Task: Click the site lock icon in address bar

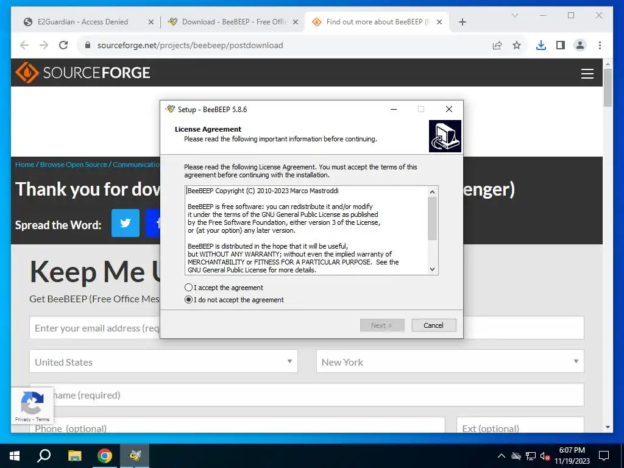Action: (x=88, y=45)
